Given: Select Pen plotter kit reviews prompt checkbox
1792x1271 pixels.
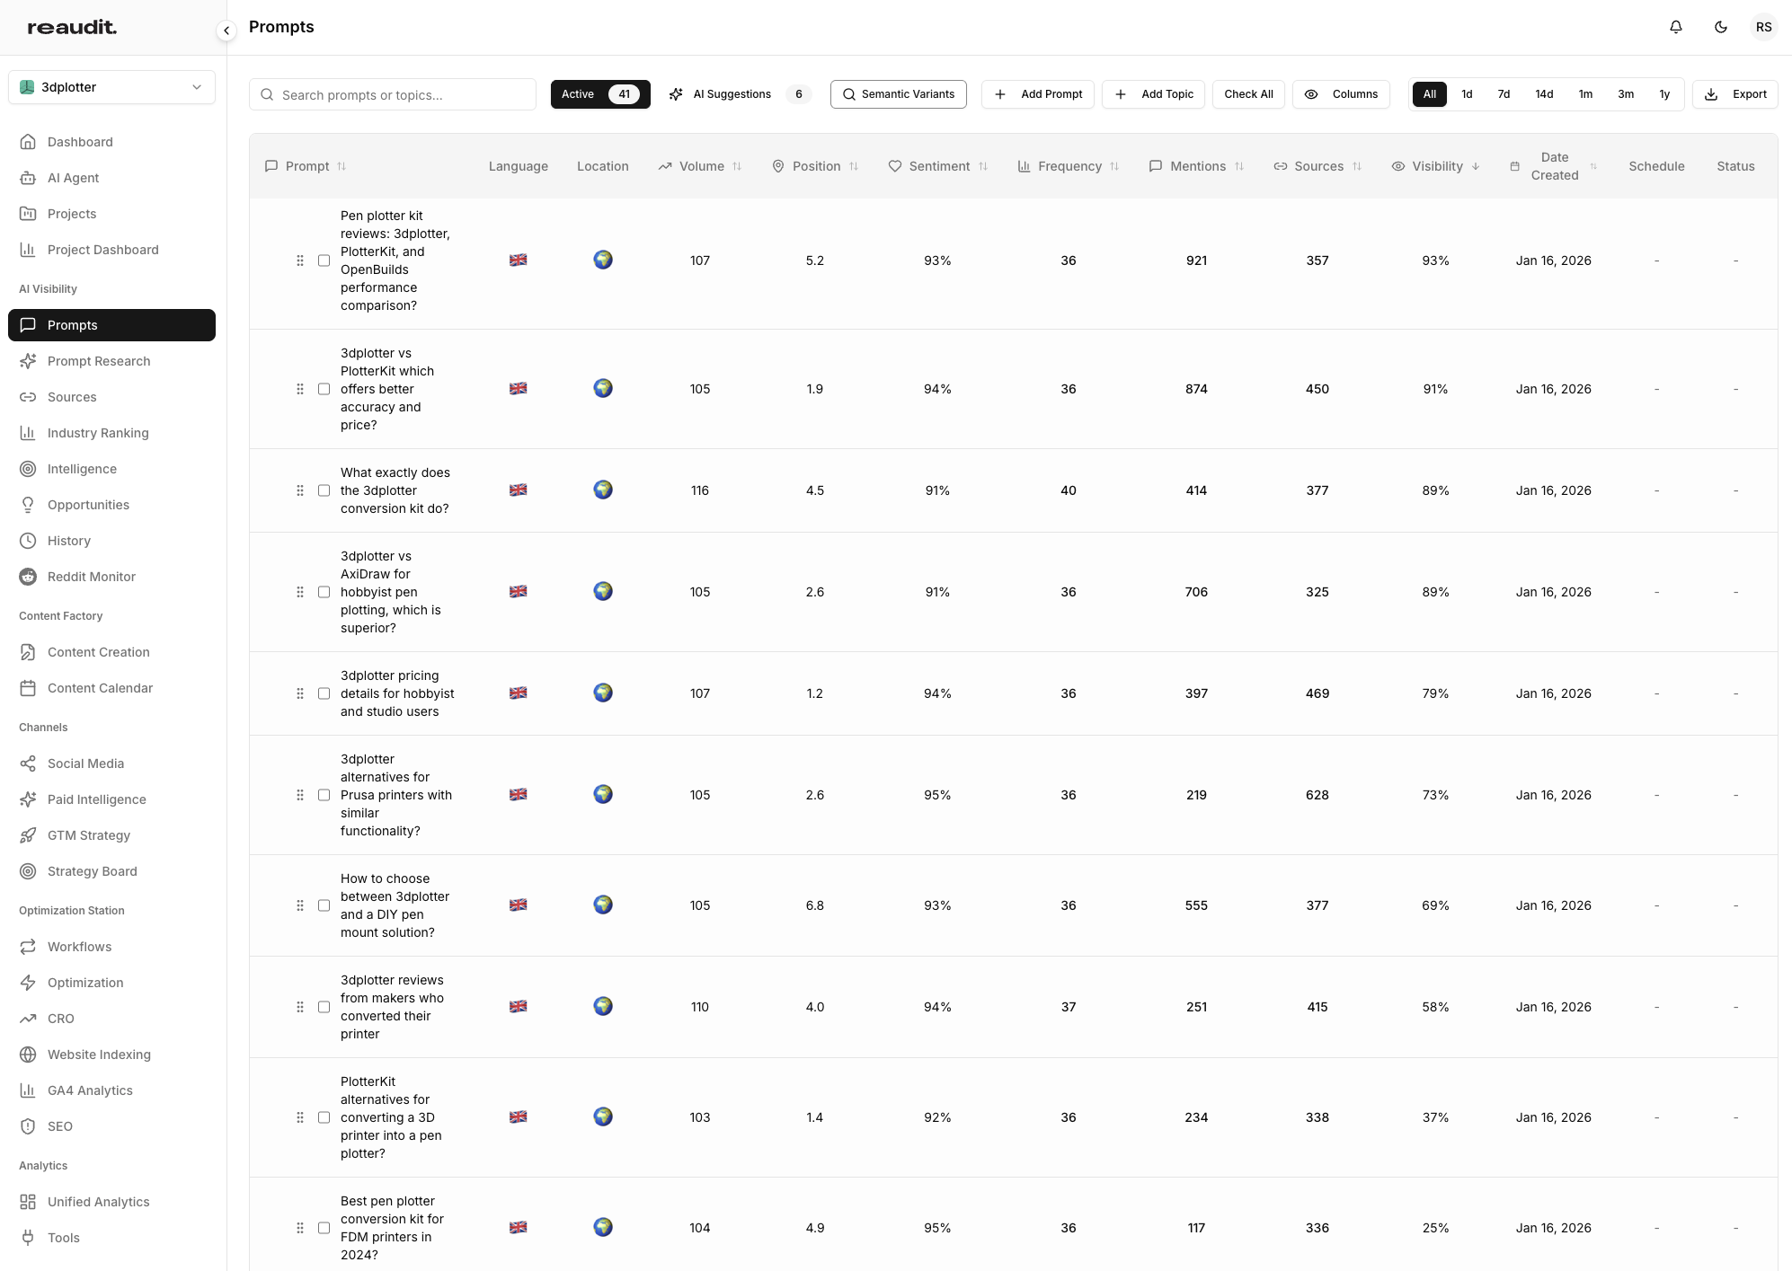Looking at the screenshot, I should click(x=324, y=260).
